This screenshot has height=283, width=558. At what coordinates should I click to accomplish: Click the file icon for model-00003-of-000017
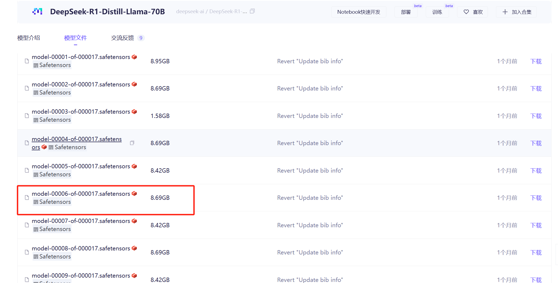[27, 116]
